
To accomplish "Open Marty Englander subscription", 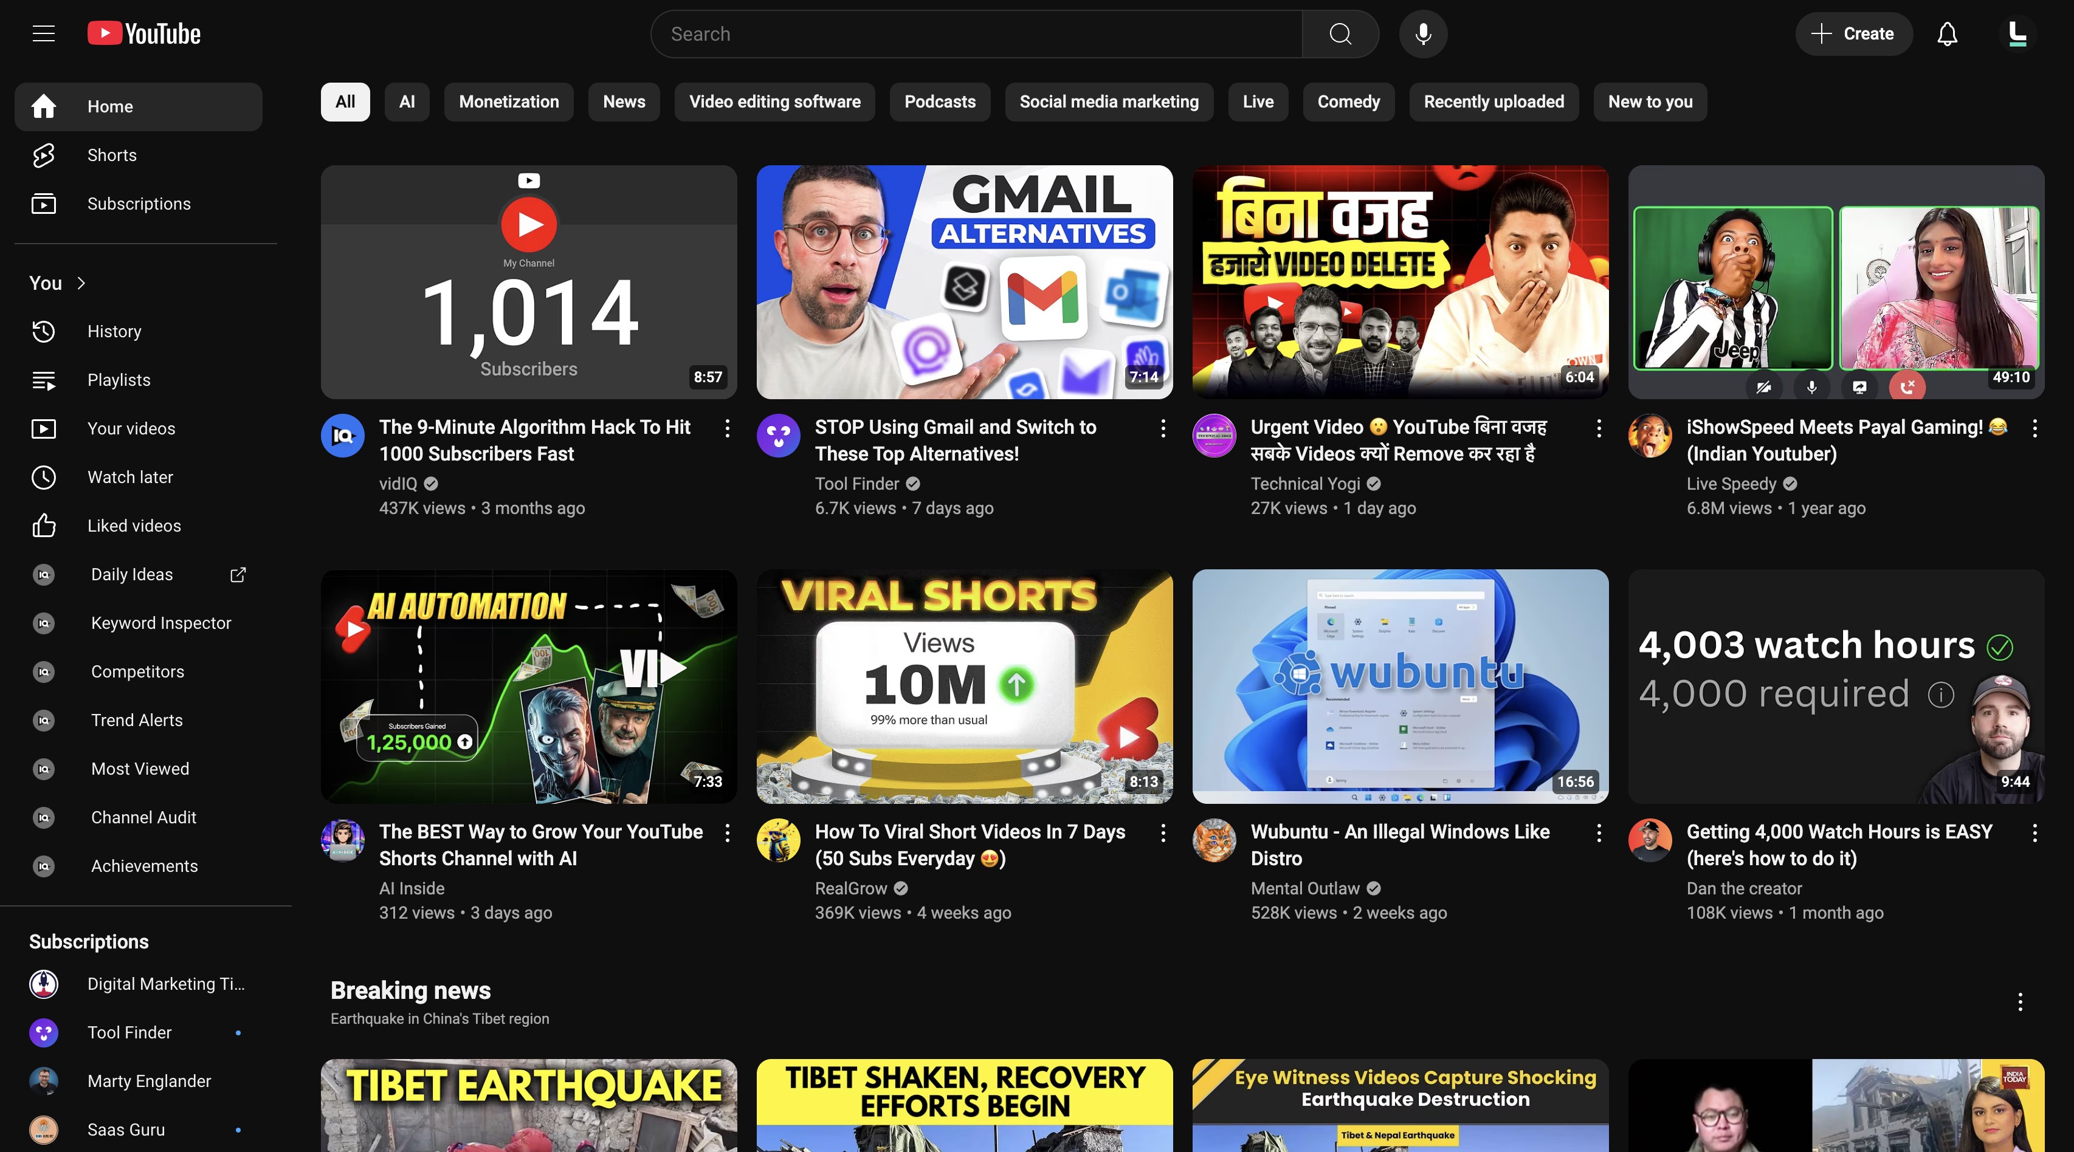I will pyautogui.click(x=139, y=1081).
